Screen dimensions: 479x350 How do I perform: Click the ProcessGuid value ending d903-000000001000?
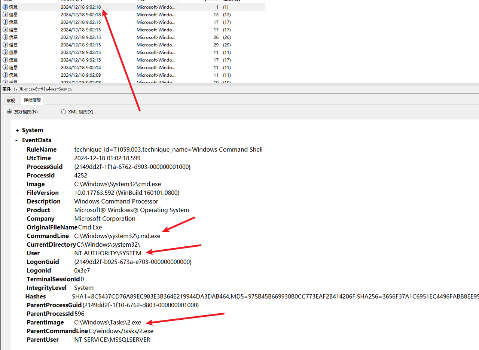click(132, 167)
